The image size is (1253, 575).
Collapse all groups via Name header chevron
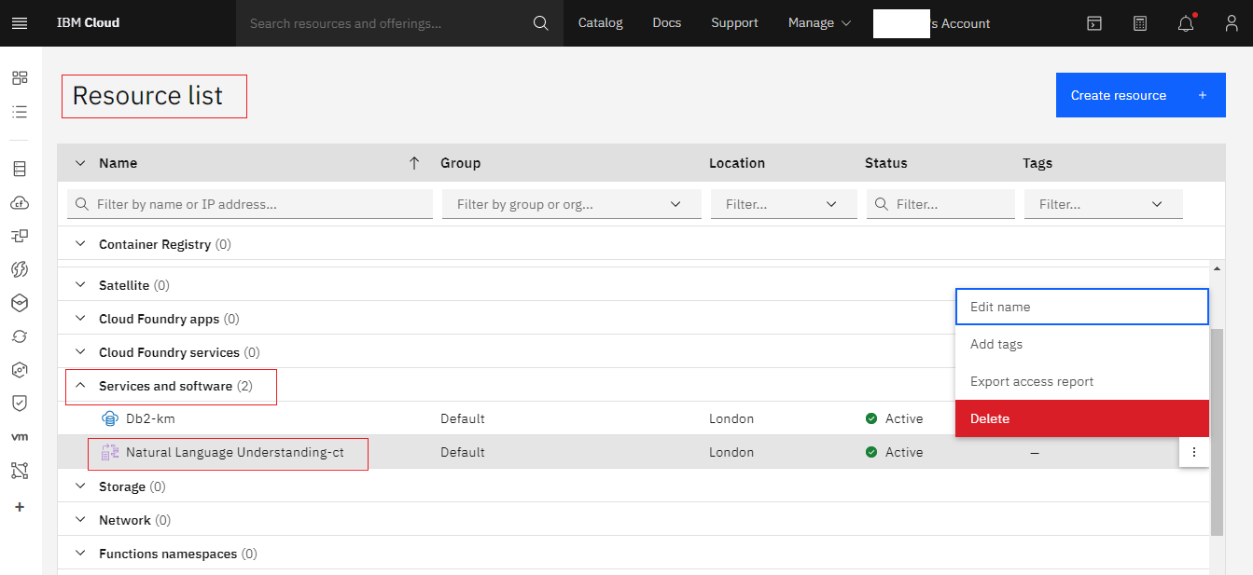[80, 163]
